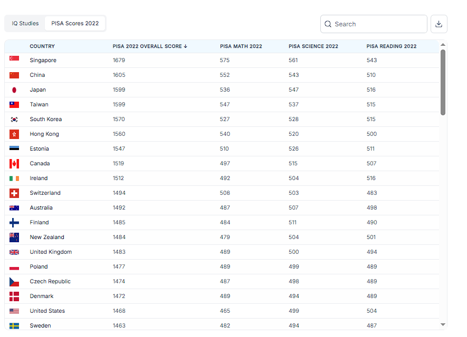This screenshot has height=337, width=467.
Task: Click the Ireland country name
Action: coord(39,179)
